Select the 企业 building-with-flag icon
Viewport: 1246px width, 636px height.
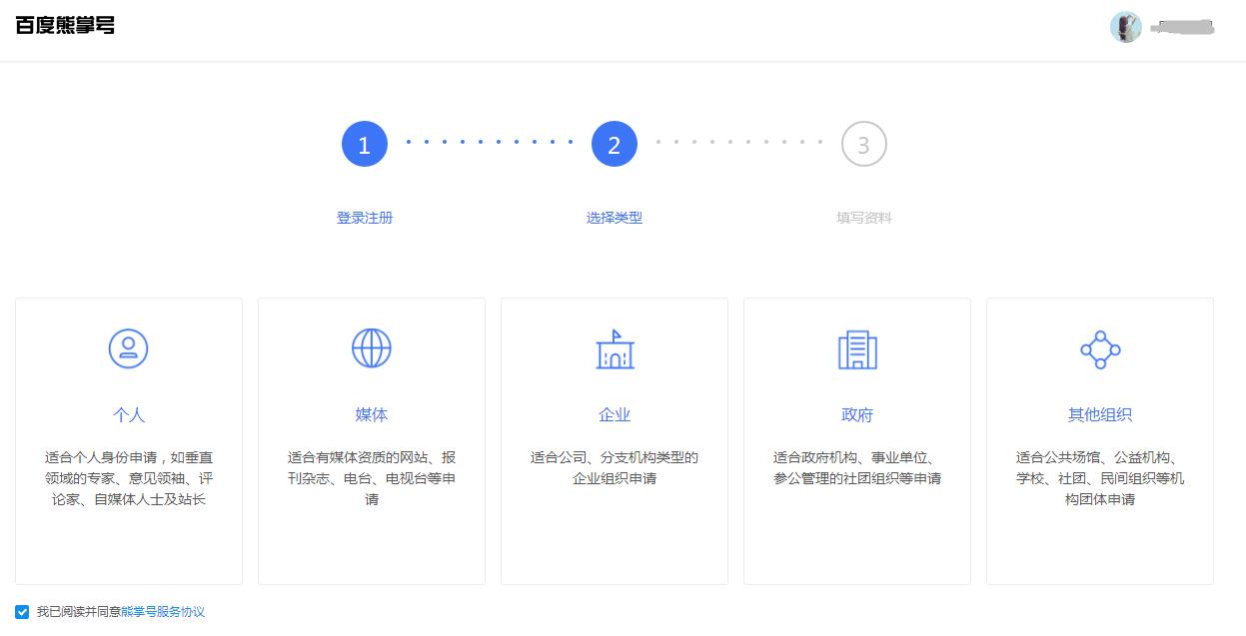(x=614, y=350)
